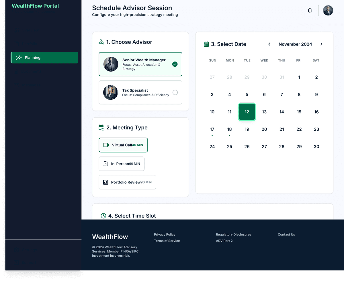Image resolution: width=344 pixels, height=281 pixels.
Task: Click the Choose Advisor person-search icon
Action: pos(101,42)
